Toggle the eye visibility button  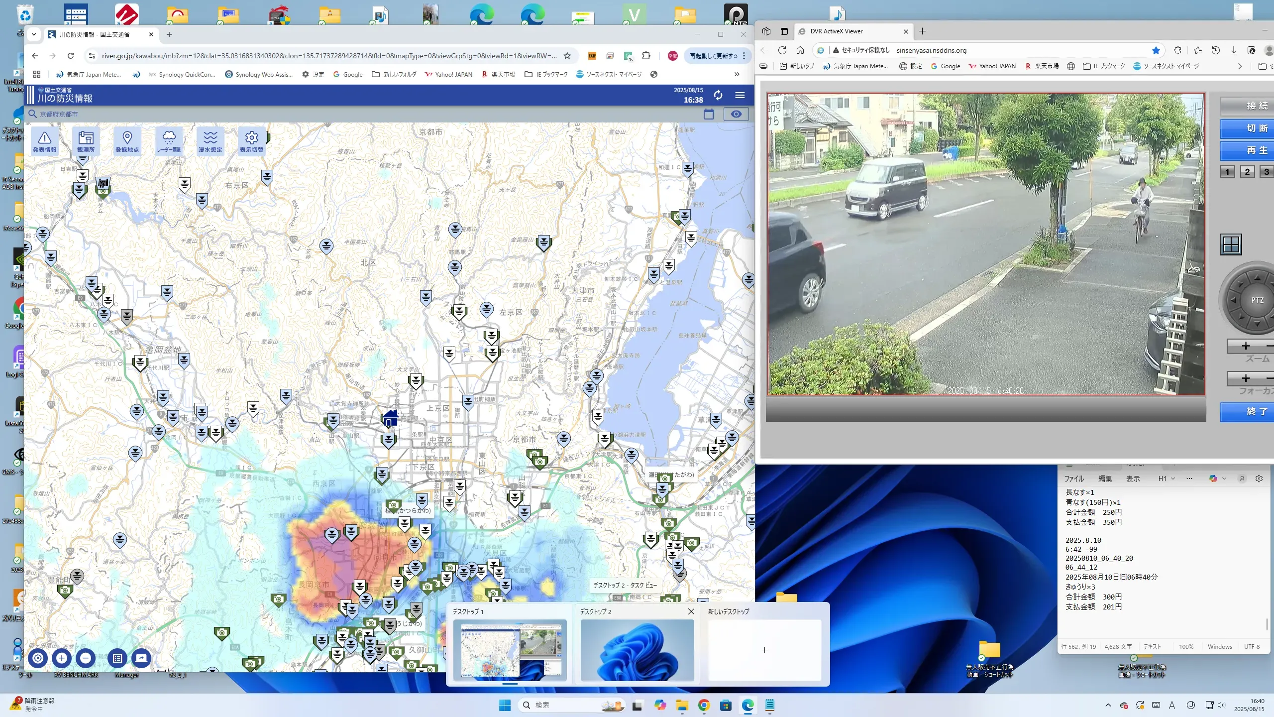pyautogui.click(x=736, y=114)
